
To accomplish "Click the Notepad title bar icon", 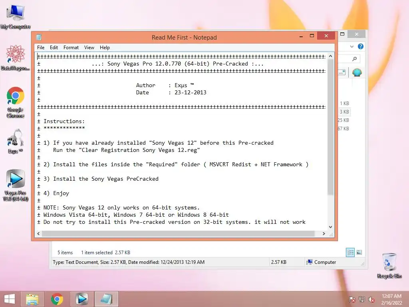I will 39,37.
